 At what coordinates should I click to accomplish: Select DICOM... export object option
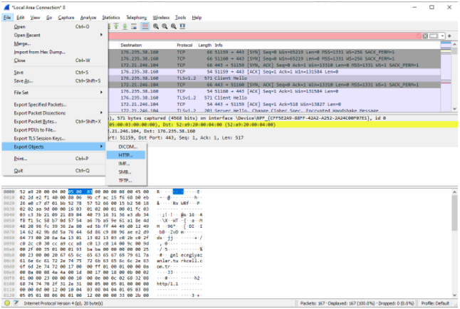[126, 147]
